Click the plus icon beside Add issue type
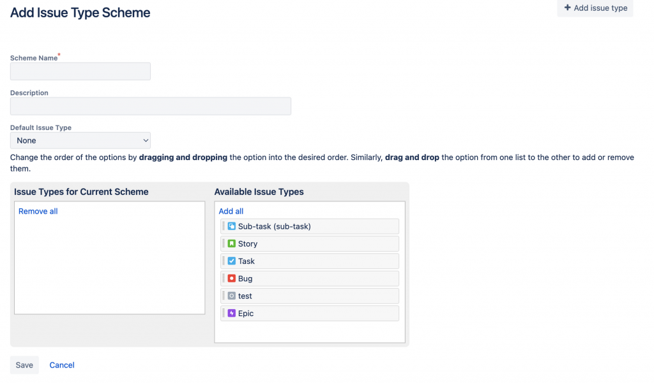 [567, 8]
